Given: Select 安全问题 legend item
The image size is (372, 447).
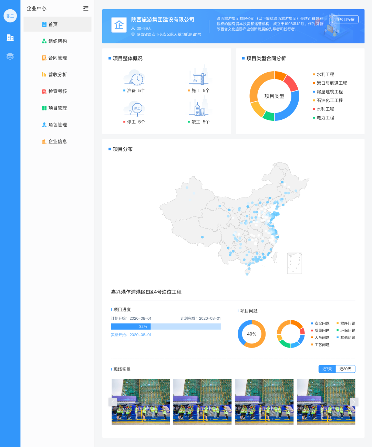Looking at the screenshot, I should [320, 323].
